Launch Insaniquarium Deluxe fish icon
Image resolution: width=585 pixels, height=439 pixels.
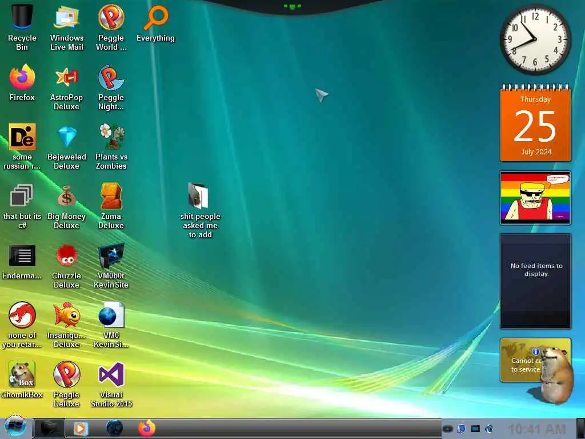(66, 325)
